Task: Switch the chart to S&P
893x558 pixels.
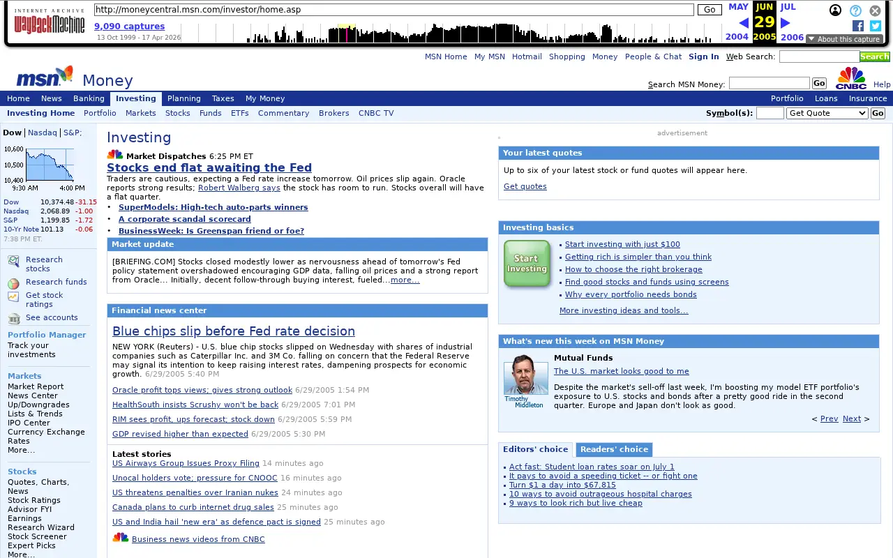Action: click(73, 133)
